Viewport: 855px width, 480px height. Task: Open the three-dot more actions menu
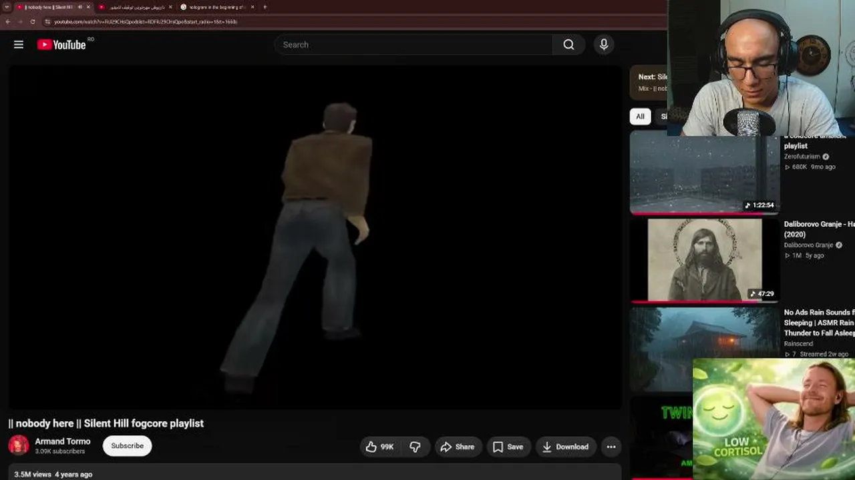tap(611, 447)
